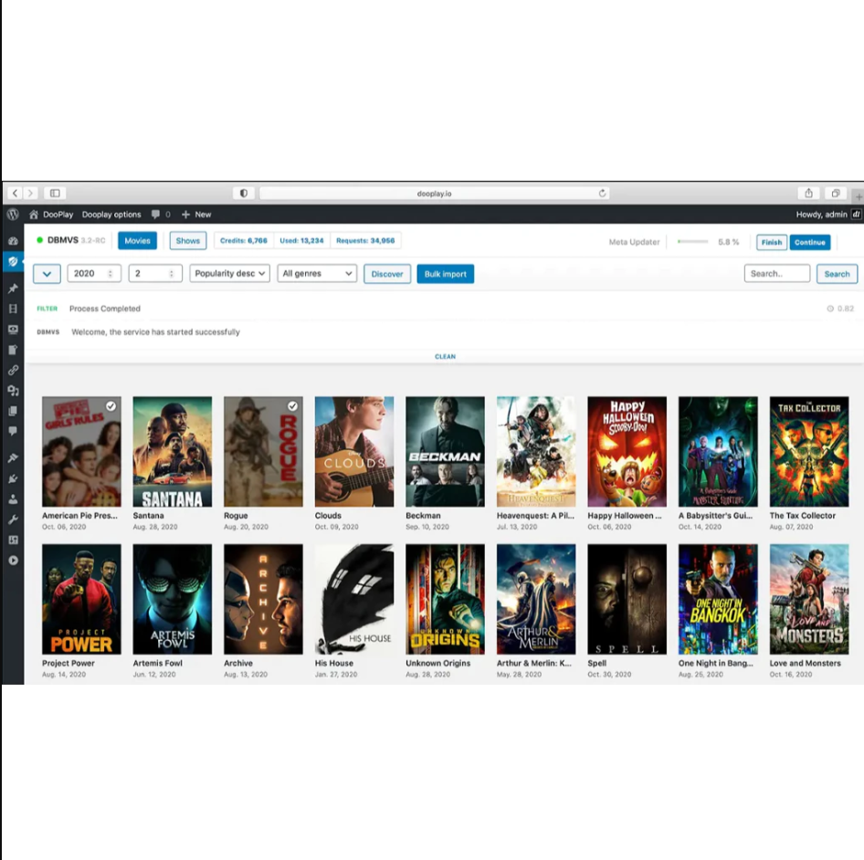This screenshot has width=864, height=860.
Task: Click the dooplay.io address bar
Action: [x=434, y=194]
